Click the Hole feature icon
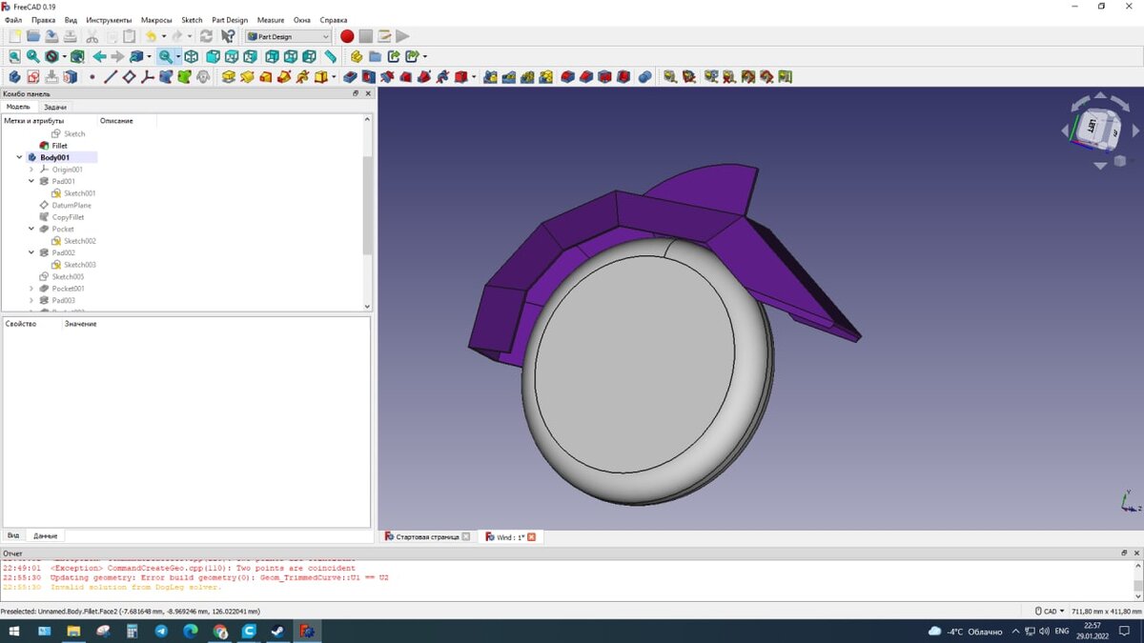Screen dimensions: 1144x643 368,76
